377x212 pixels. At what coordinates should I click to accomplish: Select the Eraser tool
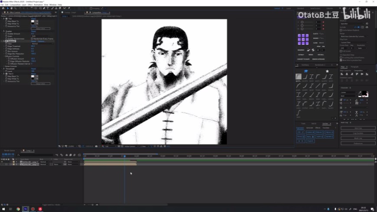(60, 8)
